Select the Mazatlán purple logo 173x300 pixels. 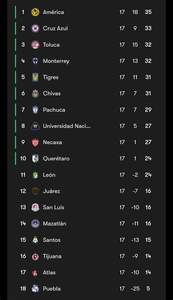click(x=35, y=223)
